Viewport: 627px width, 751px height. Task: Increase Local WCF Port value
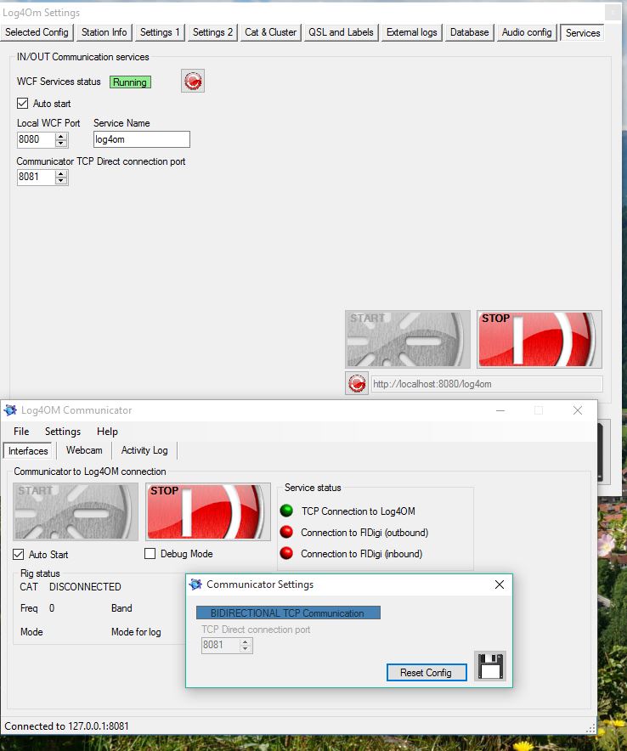coord(61,137)
